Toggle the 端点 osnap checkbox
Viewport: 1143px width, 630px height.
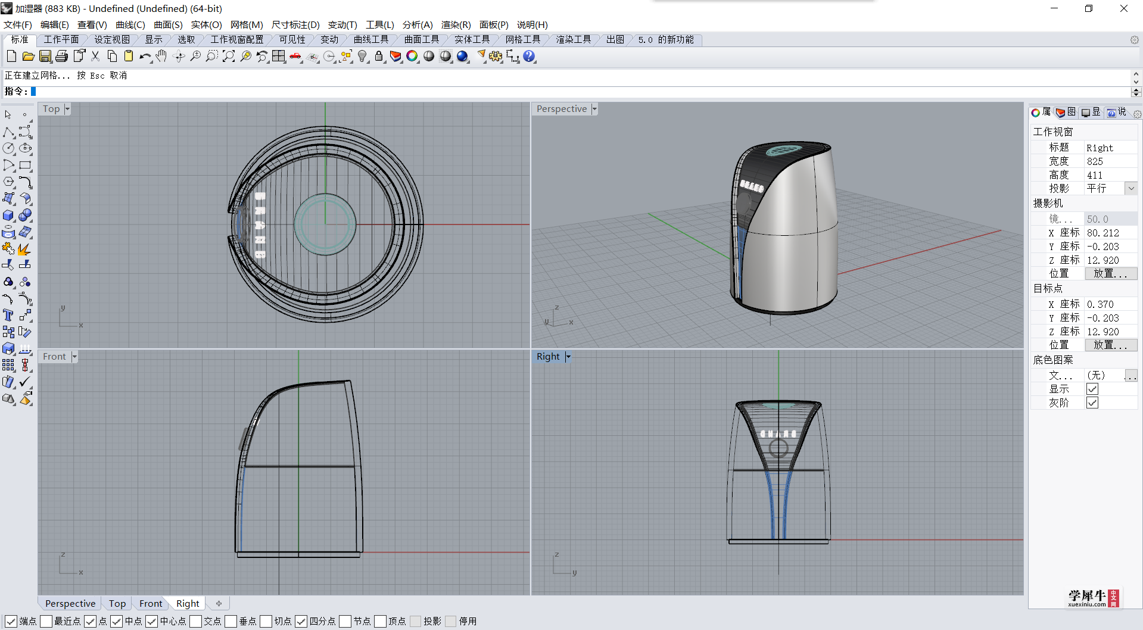pyautogui.click(x=11, y=621)
